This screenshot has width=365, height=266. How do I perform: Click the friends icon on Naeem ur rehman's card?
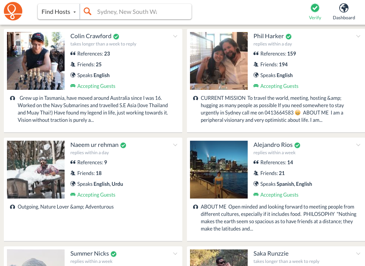(73, 173)
